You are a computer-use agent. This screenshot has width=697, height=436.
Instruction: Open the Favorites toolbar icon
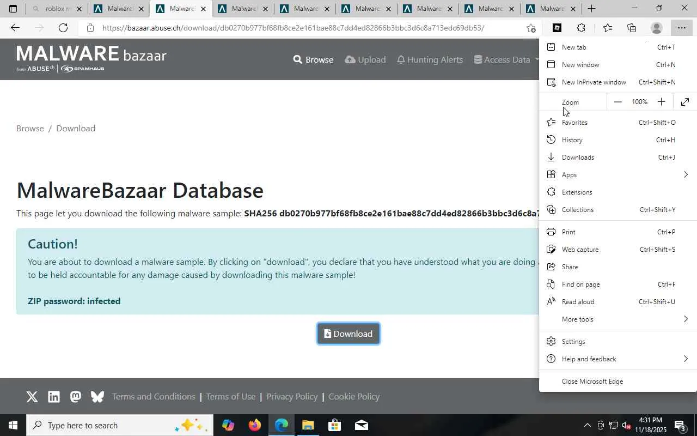click(607, 28)
